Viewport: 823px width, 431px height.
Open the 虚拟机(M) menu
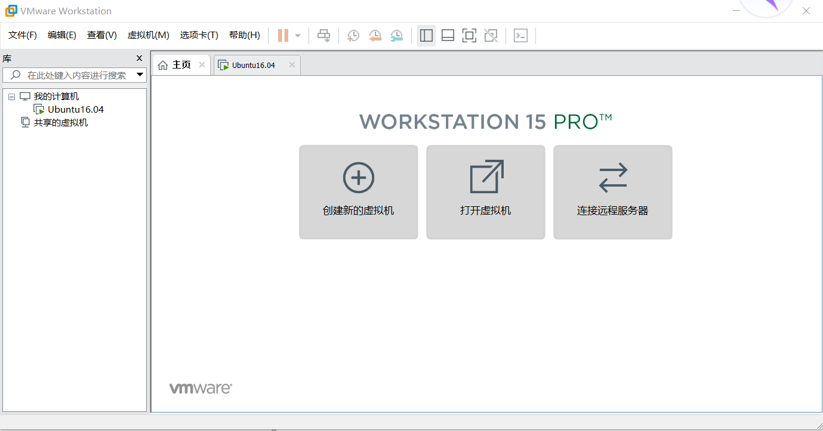[149, 35]
